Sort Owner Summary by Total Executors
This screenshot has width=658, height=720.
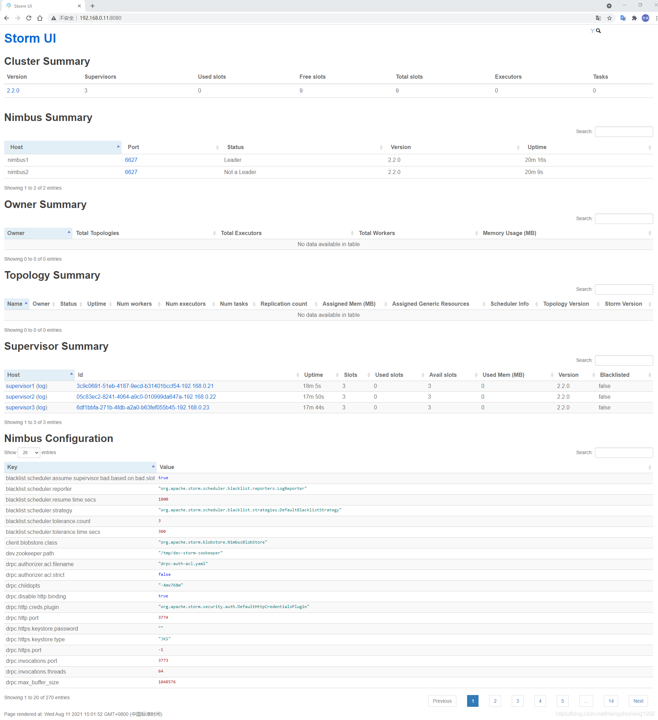pos(286,233)
